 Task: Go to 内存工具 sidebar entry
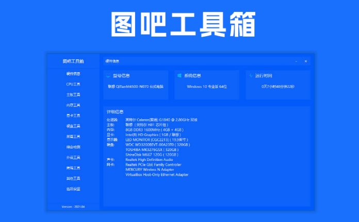[x=73, y=105]
